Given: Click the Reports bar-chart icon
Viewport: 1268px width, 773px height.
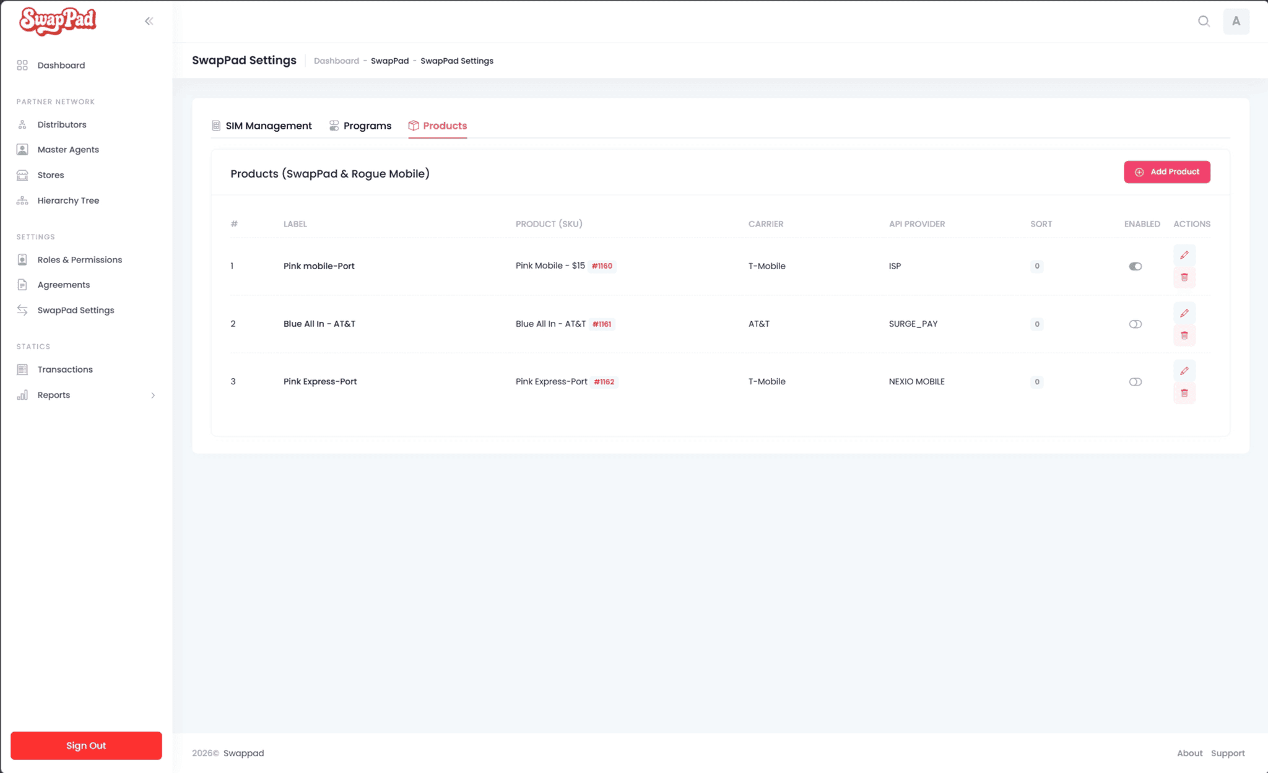Looking at the screenshot, I should (x=22, y=395).
